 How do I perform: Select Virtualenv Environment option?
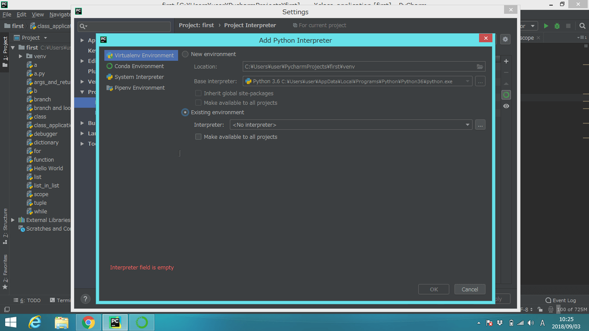(x=141, y=55)
